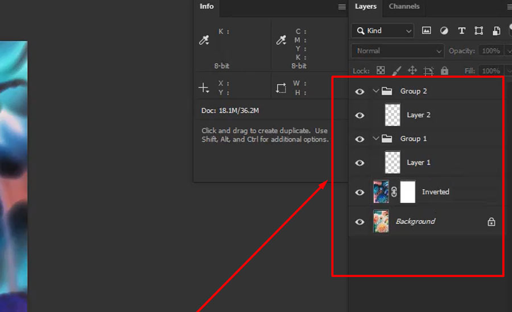Click the Fill label
Viewport: 512px width, 312px height.
coord(469,71)
